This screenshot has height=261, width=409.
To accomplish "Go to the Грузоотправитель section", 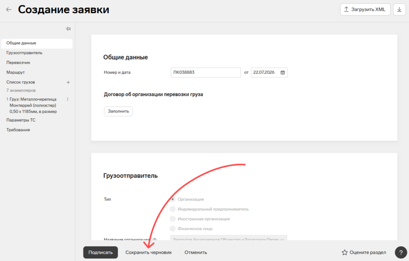I will [x=24, y=53].
